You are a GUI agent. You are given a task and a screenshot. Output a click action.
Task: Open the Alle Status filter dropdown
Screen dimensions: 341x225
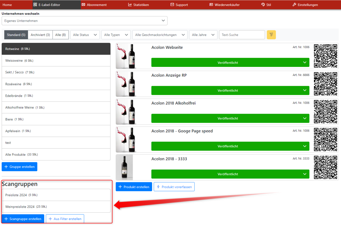click(x=85, y=35)
